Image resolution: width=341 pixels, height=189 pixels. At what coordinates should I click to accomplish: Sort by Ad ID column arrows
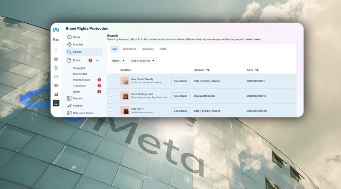point(257,70)
